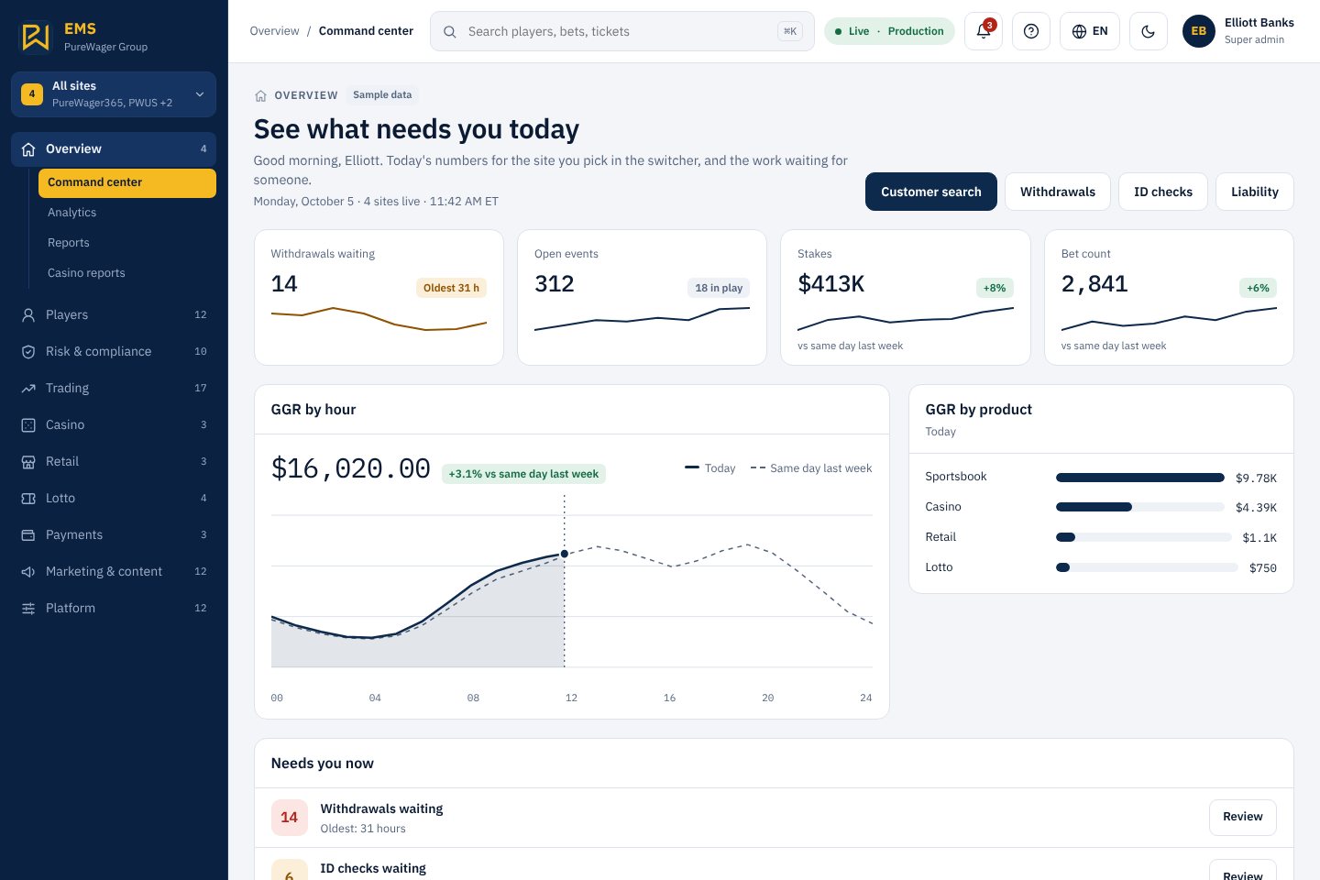Click the ID checks button

coord(1163,192)
